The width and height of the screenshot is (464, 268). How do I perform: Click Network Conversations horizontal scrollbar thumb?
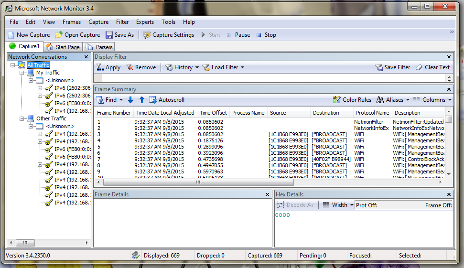click(25, 243)
